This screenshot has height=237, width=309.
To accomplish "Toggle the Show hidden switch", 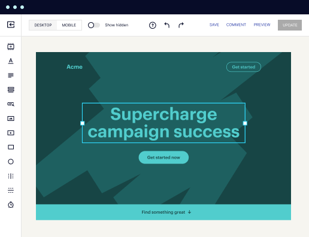I will pyautogui.click(x=94, y=25).
